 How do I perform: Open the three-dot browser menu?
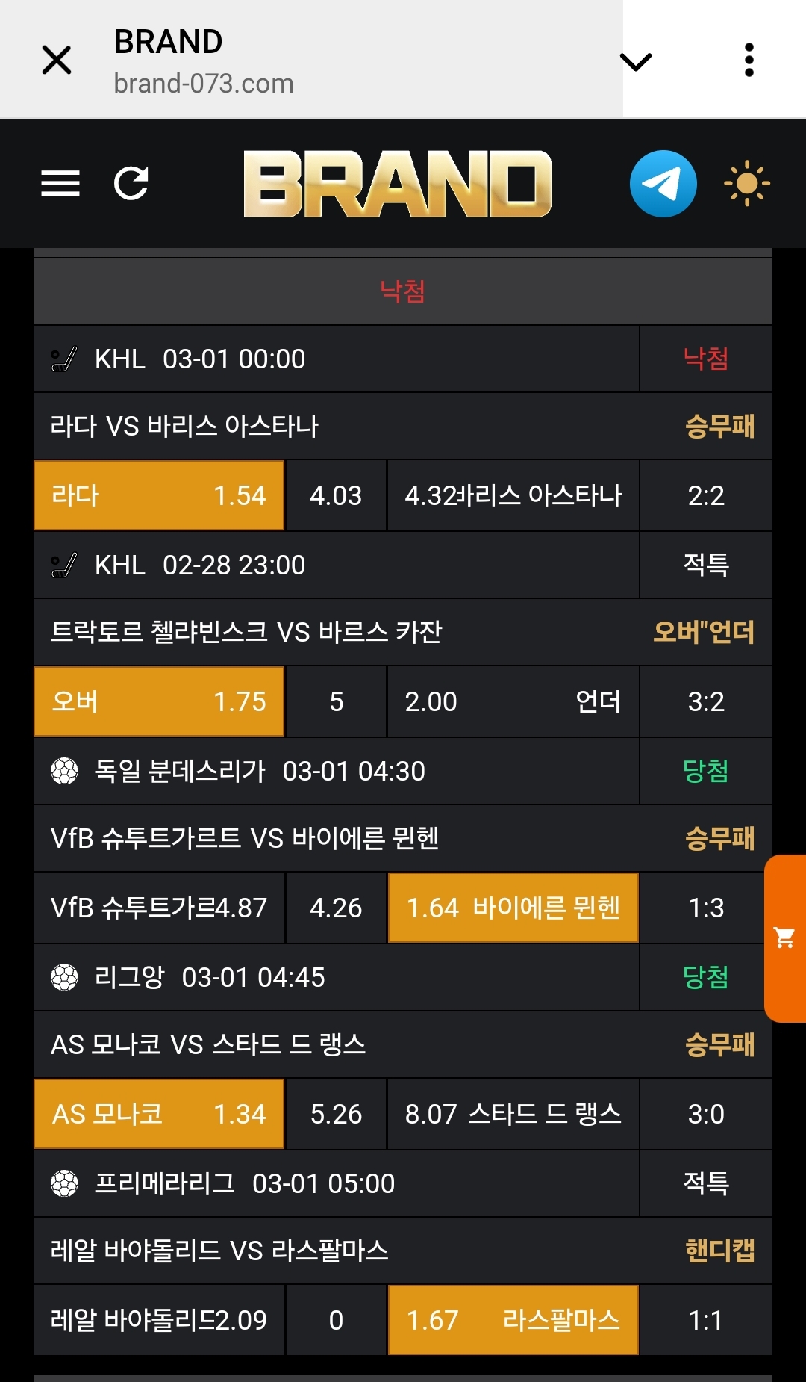point(749,60)
